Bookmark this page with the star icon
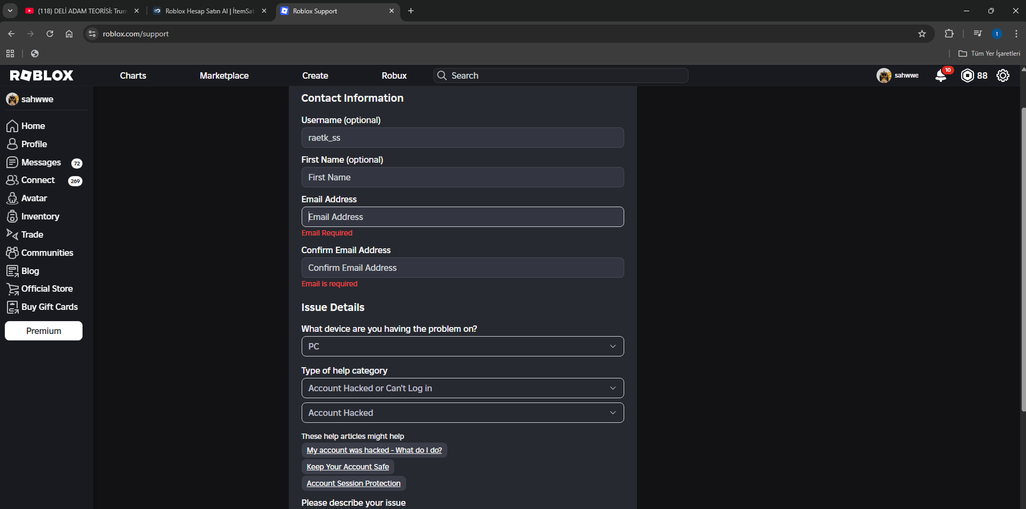This screenshot has width=1026, height=509. [x=922, y=34]
